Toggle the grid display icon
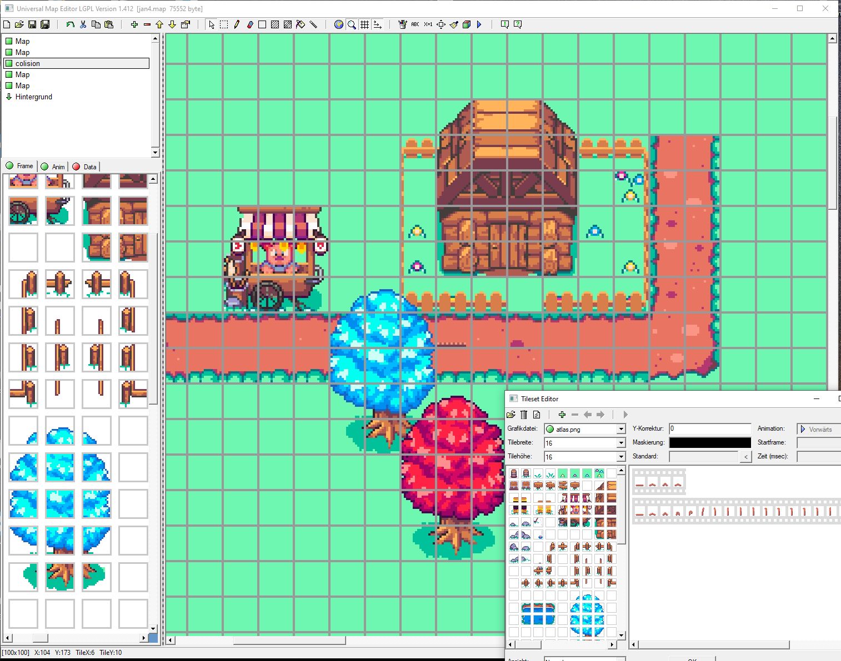The height and width of the screenshot is (661, 841). (364, 24)
